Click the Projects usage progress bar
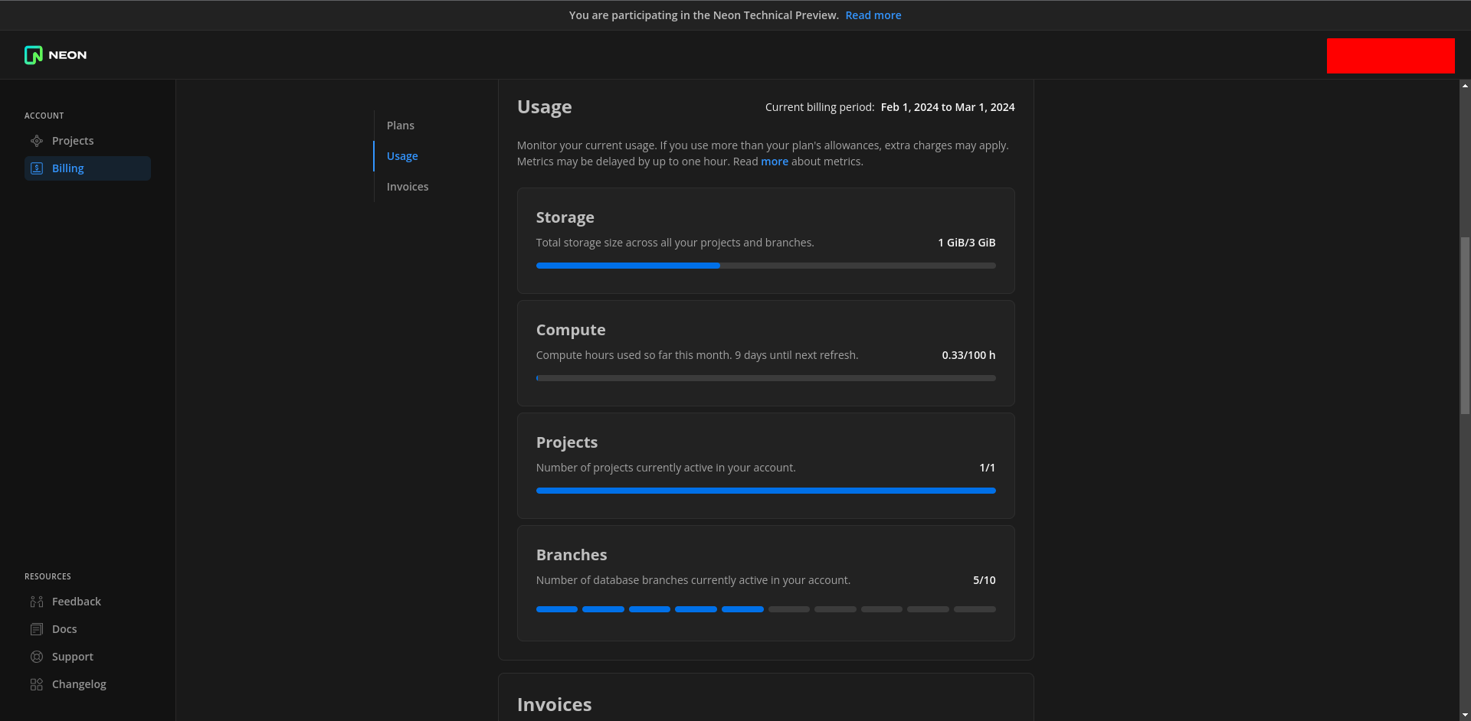 point(765,491)
